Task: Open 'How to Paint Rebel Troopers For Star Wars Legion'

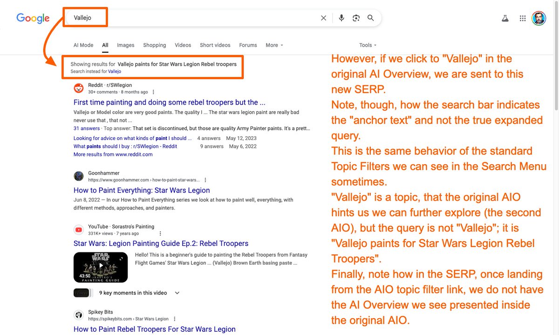Action: 155,329
